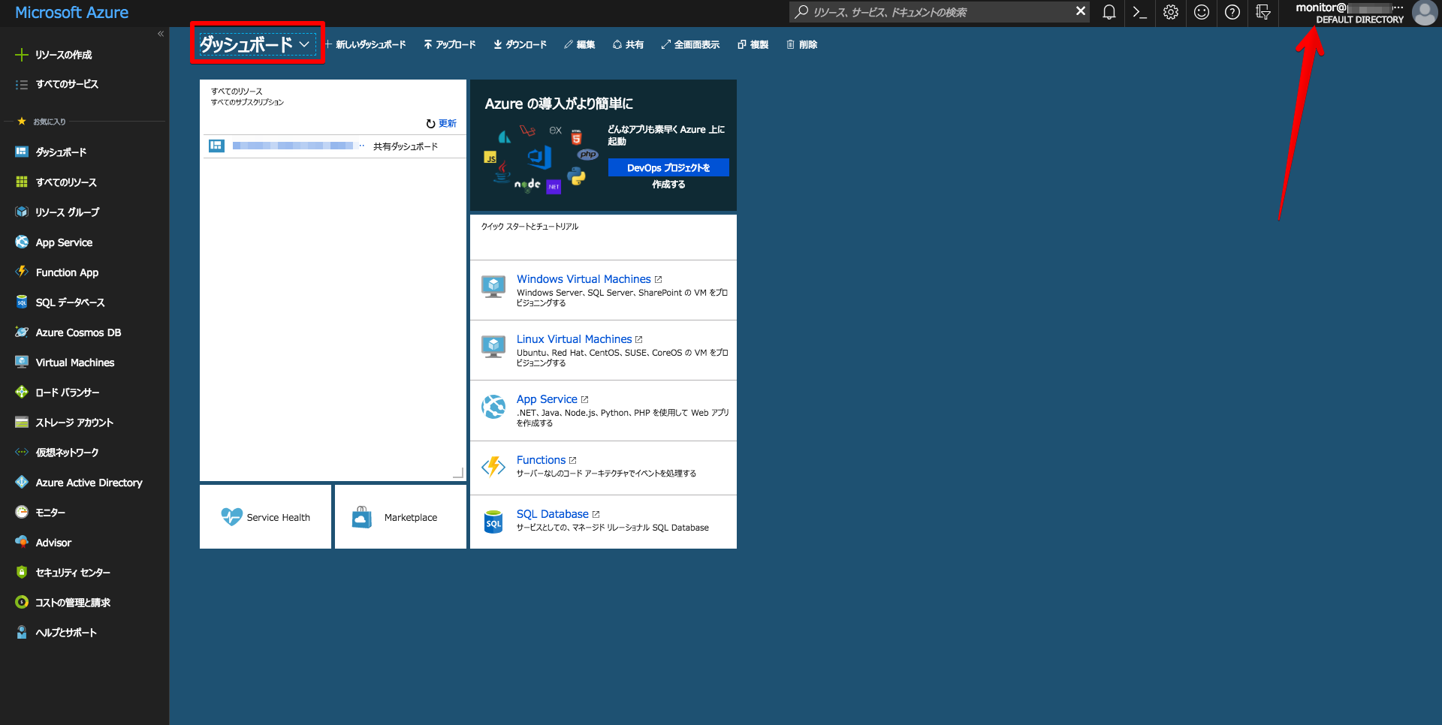Click the Advisor sidebar icon
This screenshot has height=725, width=1442.
(22, 542)
